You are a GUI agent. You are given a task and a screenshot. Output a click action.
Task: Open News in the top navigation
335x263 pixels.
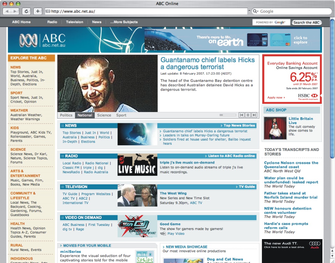tap(97, 22)
